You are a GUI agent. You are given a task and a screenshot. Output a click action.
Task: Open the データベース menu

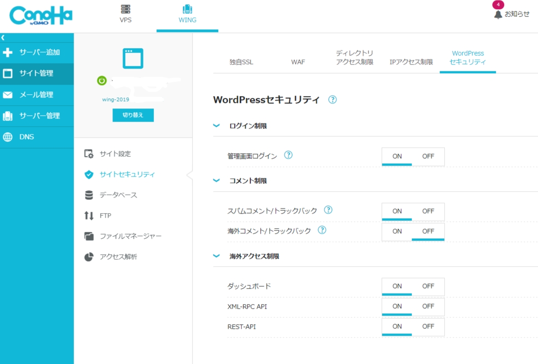click(x=118, y=195)
